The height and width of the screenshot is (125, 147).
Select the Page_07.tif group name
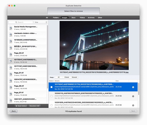pos(19,93)
